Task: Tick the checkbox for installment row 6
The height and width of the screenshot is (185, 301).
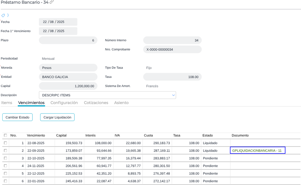Action: coord(5,181)
